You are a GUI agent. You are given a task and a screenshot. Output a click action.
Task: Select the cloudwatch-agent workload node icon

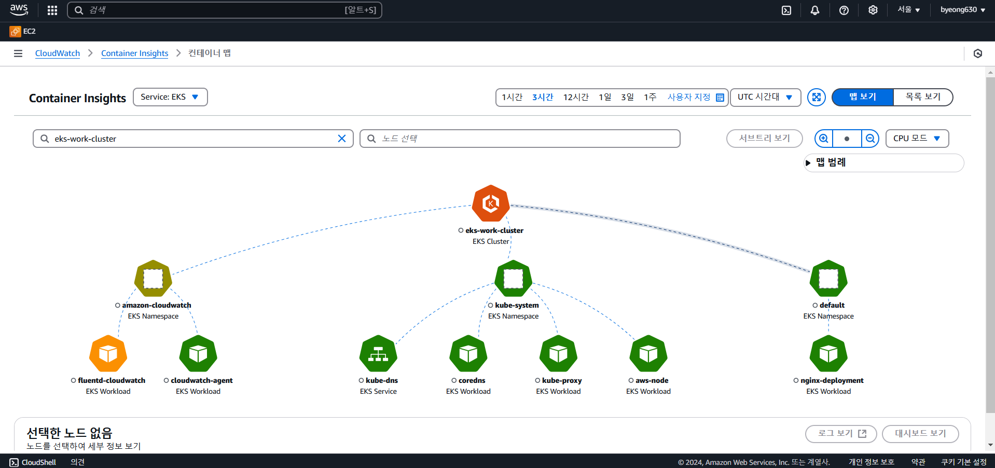click(198, 354)
